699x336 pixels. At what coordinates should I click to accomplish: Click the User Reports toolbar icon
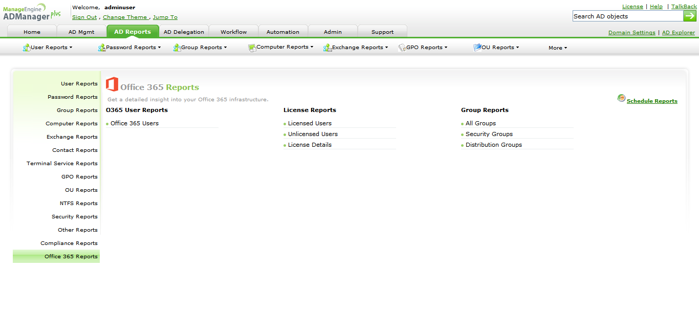[x=27, y=48]
